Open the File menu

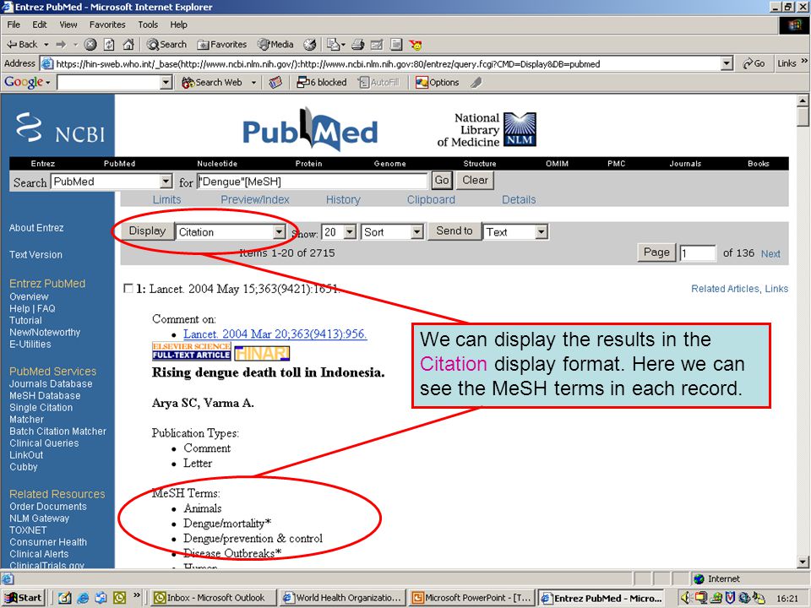tap(14, 24)
